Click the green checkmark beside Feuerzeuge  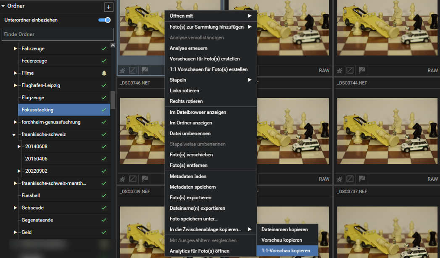tap(104, 61)
